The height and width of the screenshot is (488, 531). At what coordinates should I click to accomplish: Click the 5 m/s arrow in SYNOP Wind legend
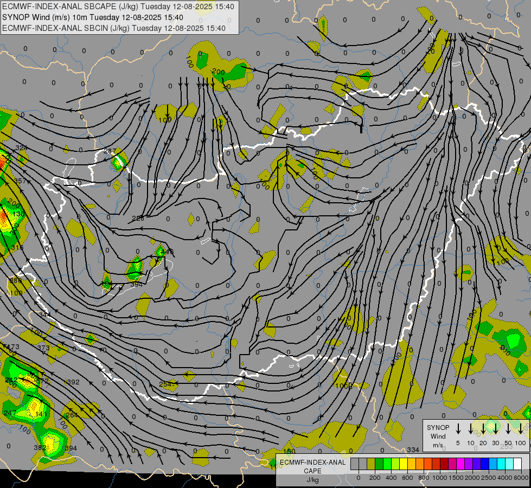458,429
